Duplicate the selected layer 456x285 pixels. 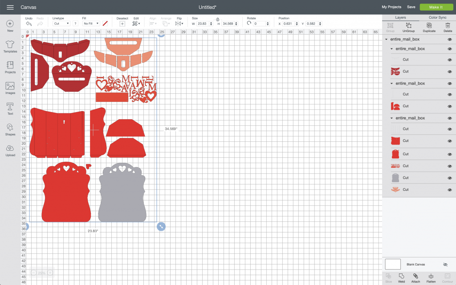[x=429, y=27]
